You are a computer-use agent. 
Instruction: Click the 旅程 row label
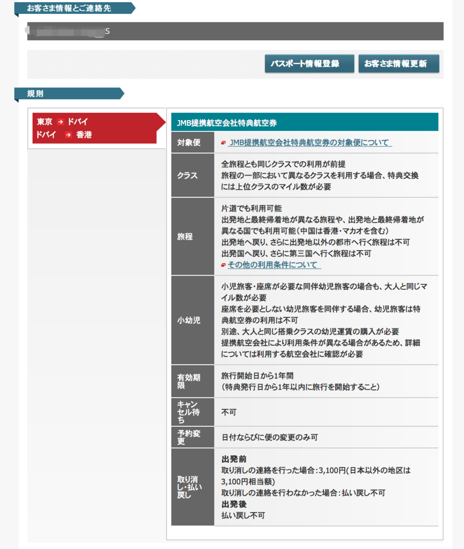(x=193, y=236)
